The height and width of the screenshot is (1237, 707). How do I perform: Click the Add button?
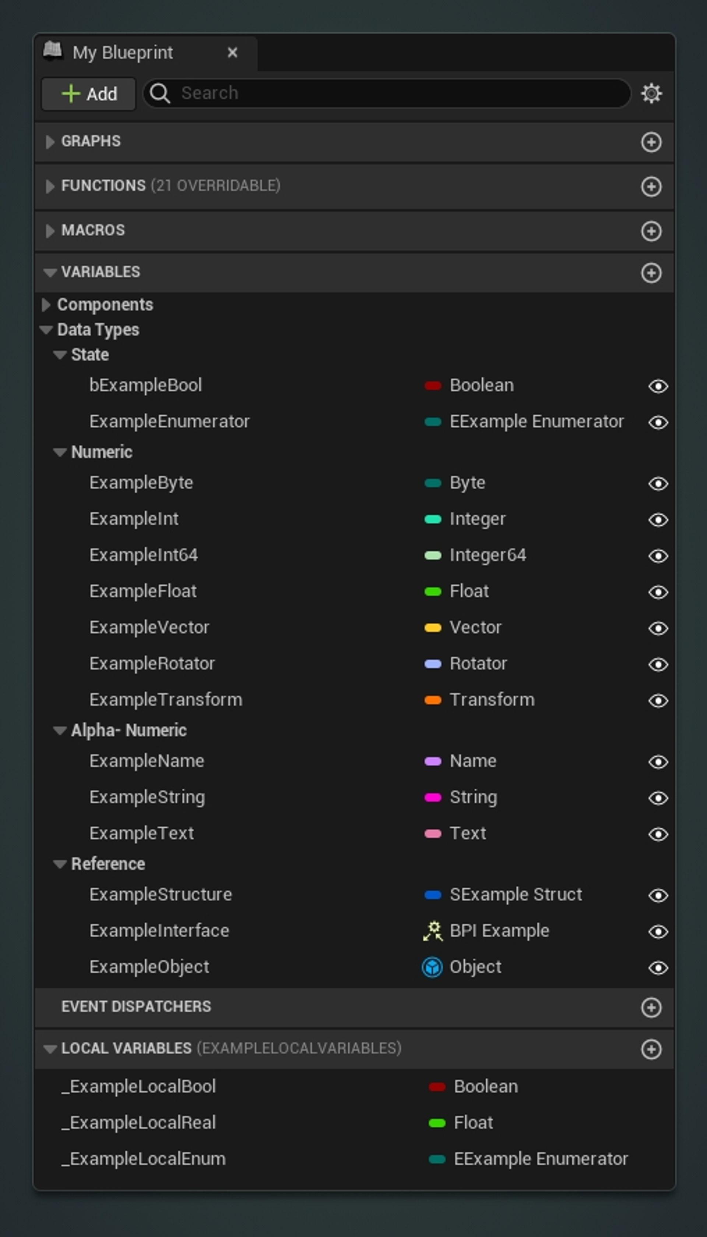[x=88, y=94]
